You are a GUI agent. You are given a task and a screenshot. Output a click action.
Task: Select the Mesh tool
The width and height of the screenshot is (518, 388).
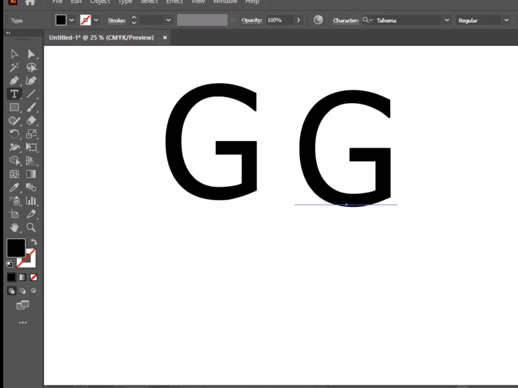coord(14,174)
